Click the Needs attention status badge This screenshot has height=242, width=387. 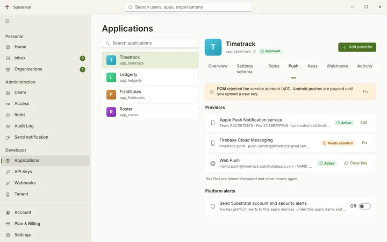pos(338,143)
